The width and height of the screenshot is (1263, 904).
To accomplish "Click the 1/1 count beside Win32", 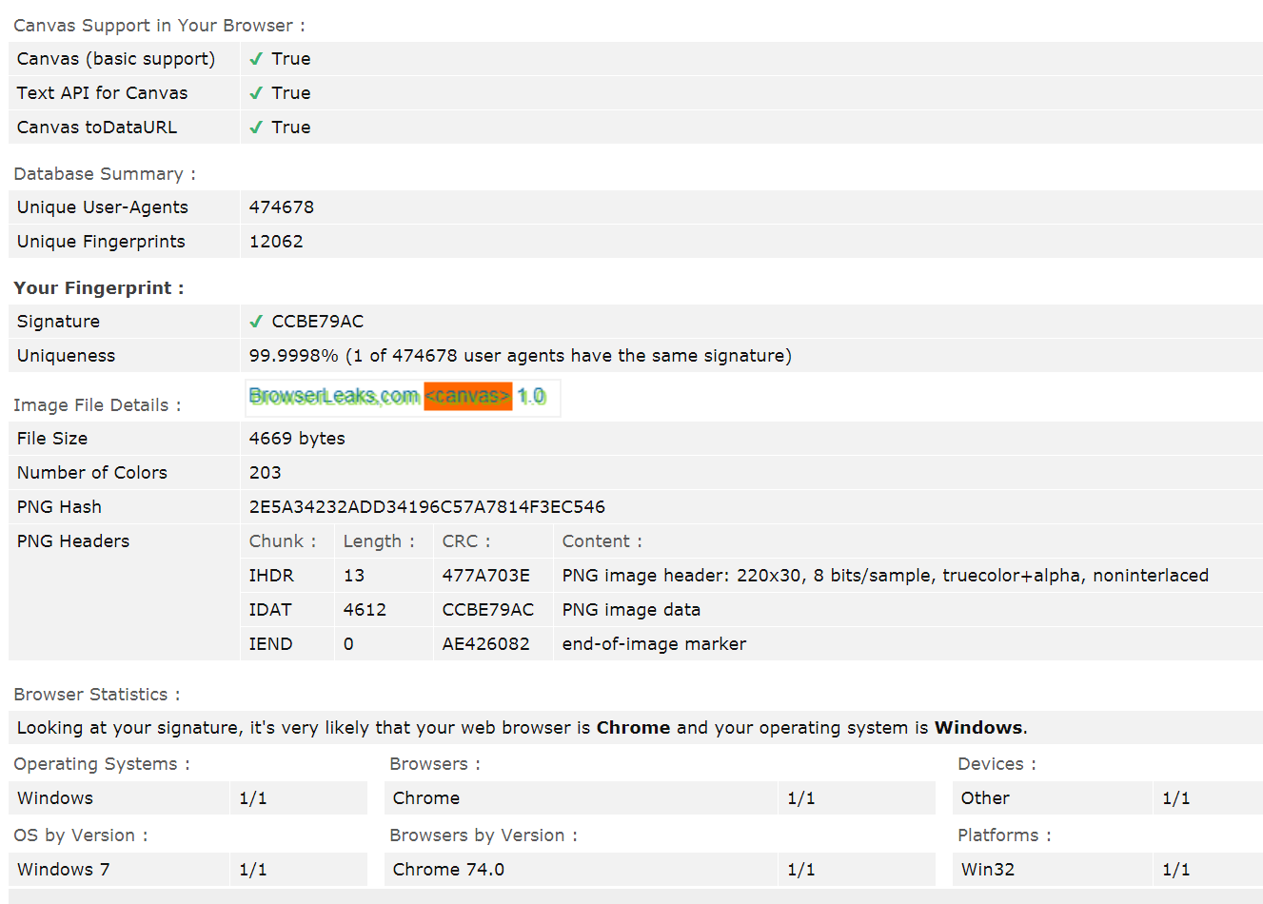I will coord(1176,870).
